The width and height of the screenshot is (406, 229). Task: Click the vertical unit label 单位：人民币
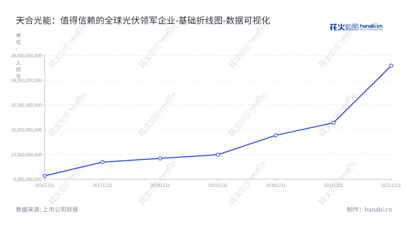click(18, 56)
